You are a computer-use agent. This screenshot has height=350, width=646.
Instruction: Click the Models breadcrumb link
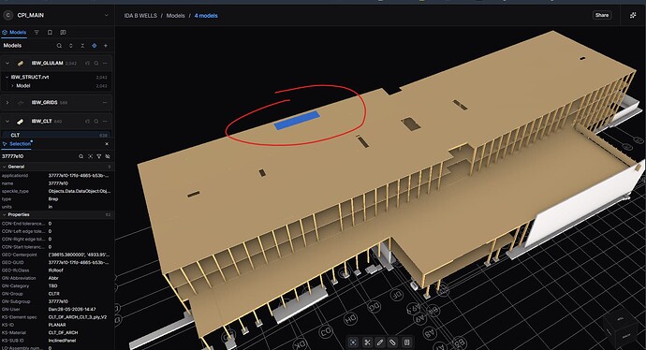(x=175, y=16)
